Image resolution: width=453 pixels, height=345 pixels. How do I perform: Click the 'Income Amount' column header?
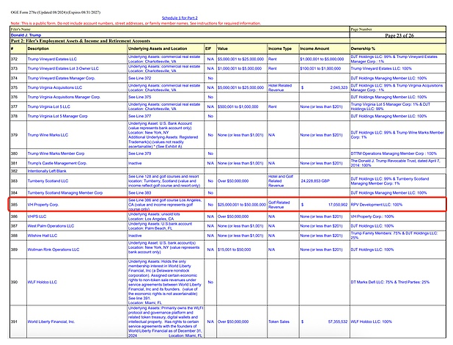(314, 48)
